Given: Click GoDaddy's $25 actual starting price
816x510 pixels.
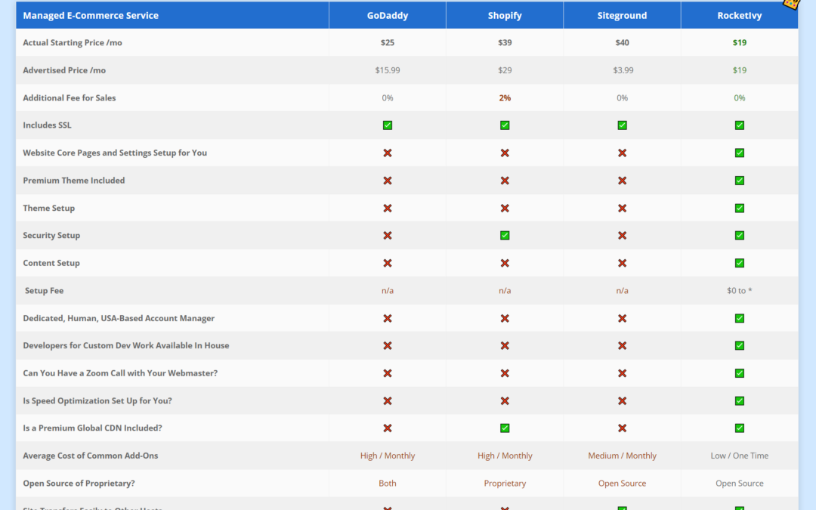Looking at the screenshot, I should 387,42.
